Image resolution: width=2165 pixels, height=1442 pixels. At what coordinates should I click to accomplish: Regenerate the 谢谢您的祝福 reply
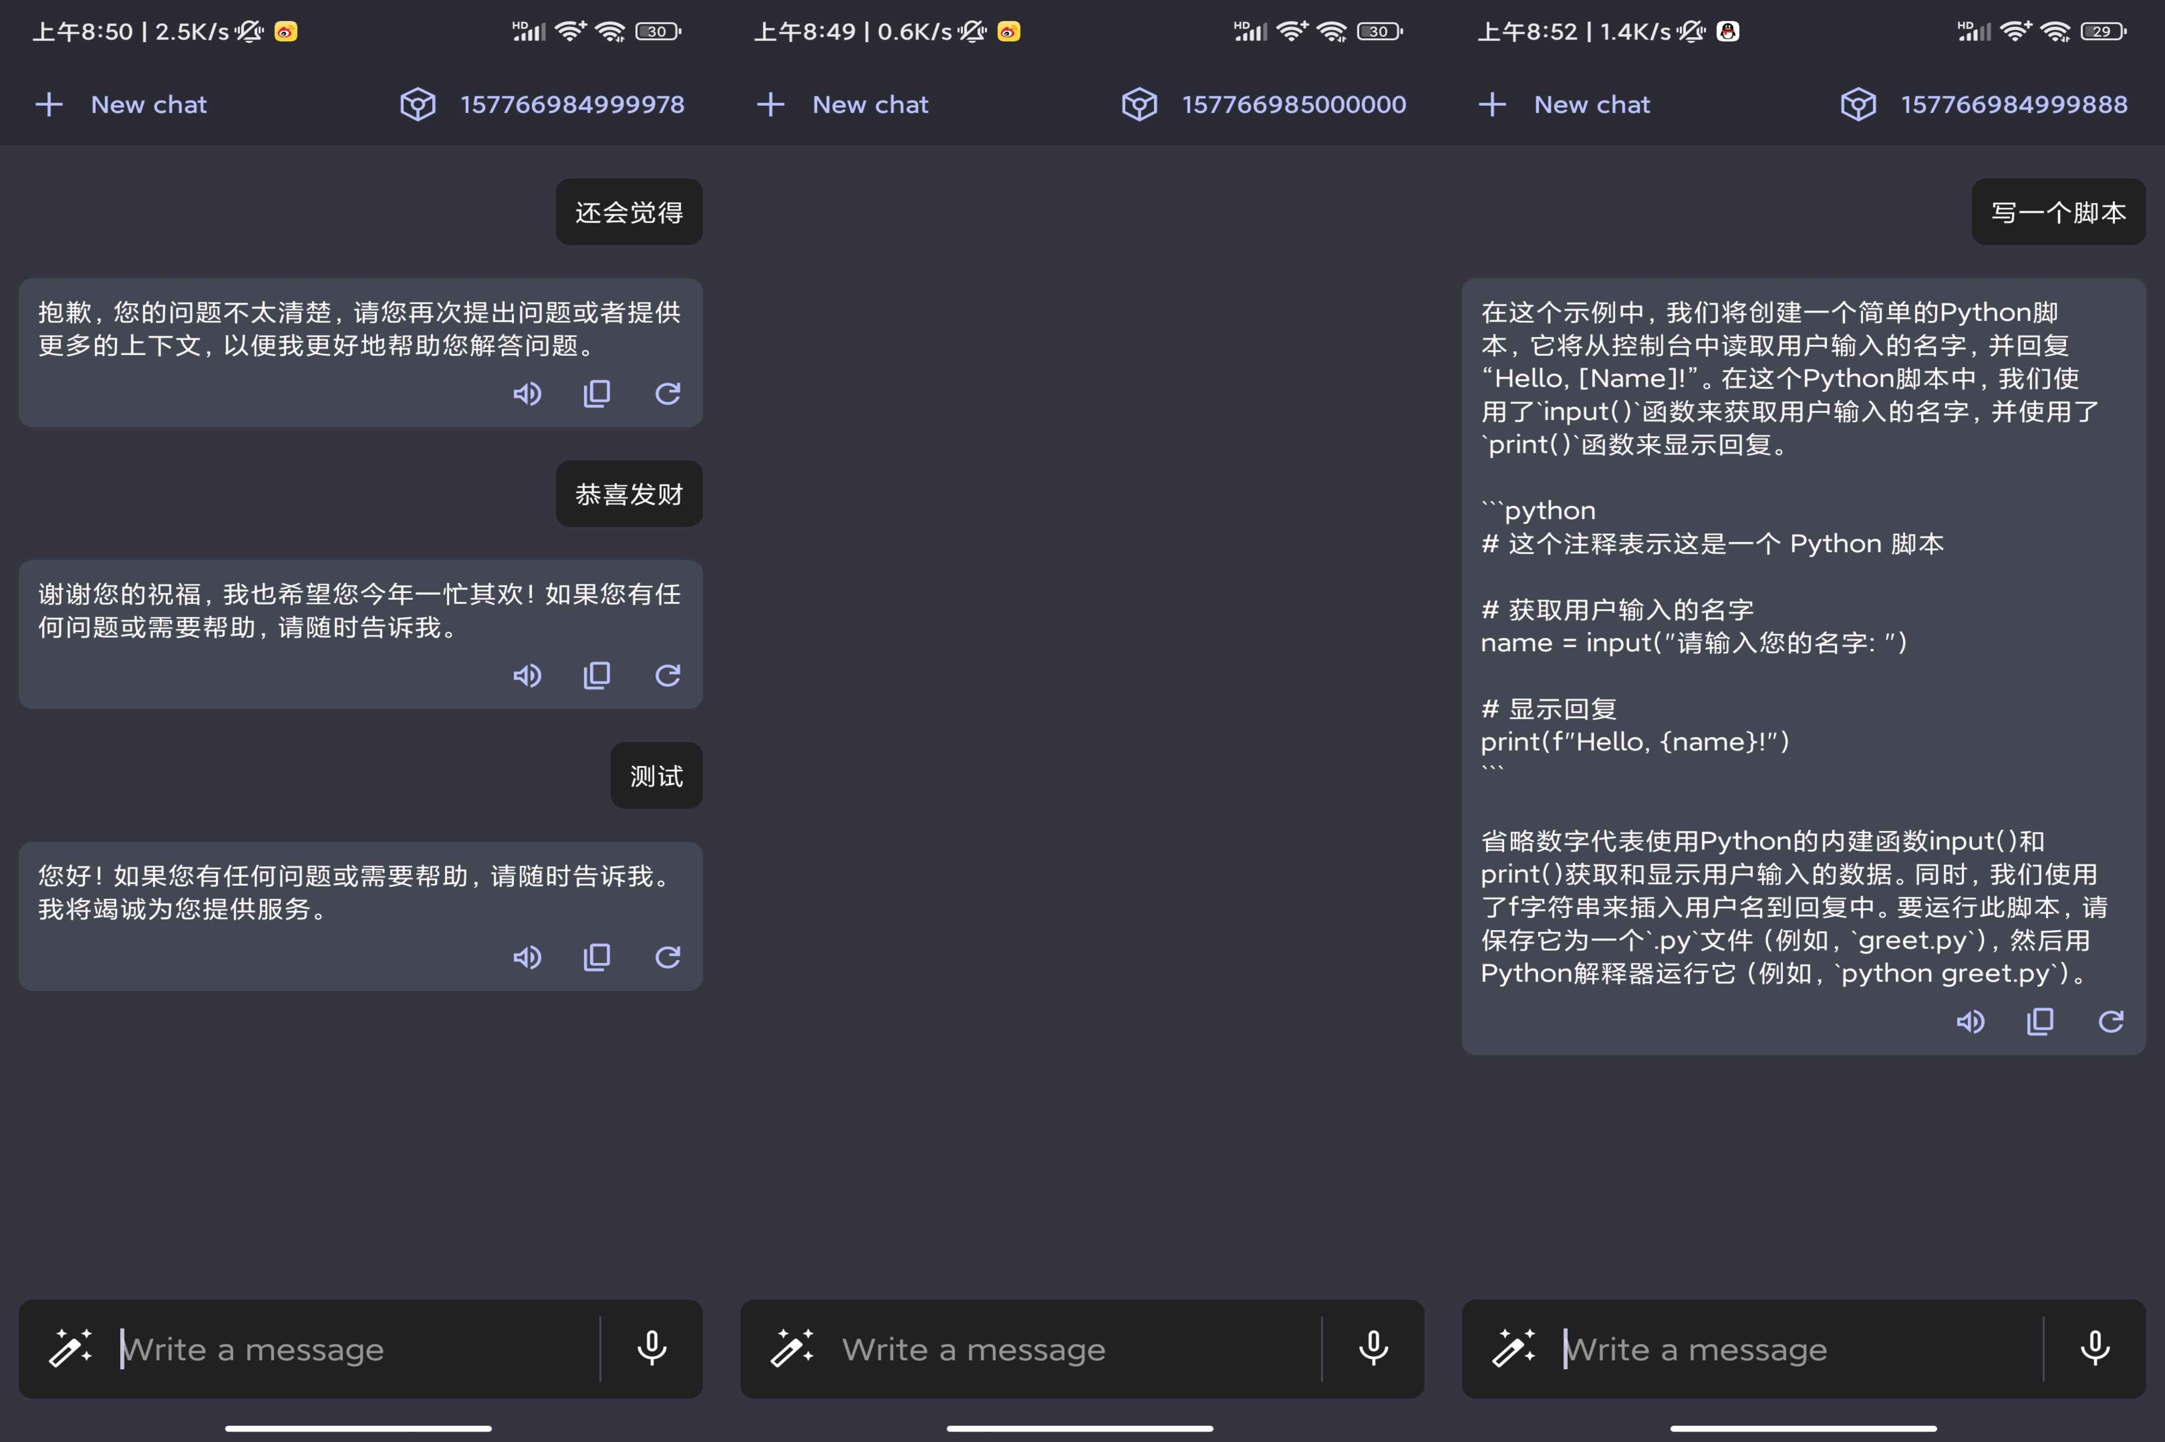[668, 676]
